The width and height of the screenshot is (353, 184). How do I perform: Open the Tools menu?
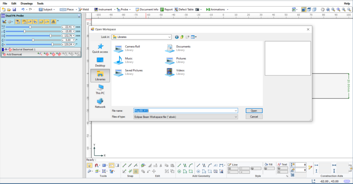pyautogui.click(x=40, y=3)
